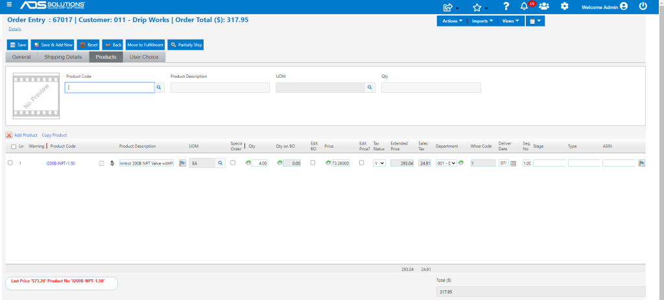
Task: Open the Deliver Date calendar icon
Action: 514,163
